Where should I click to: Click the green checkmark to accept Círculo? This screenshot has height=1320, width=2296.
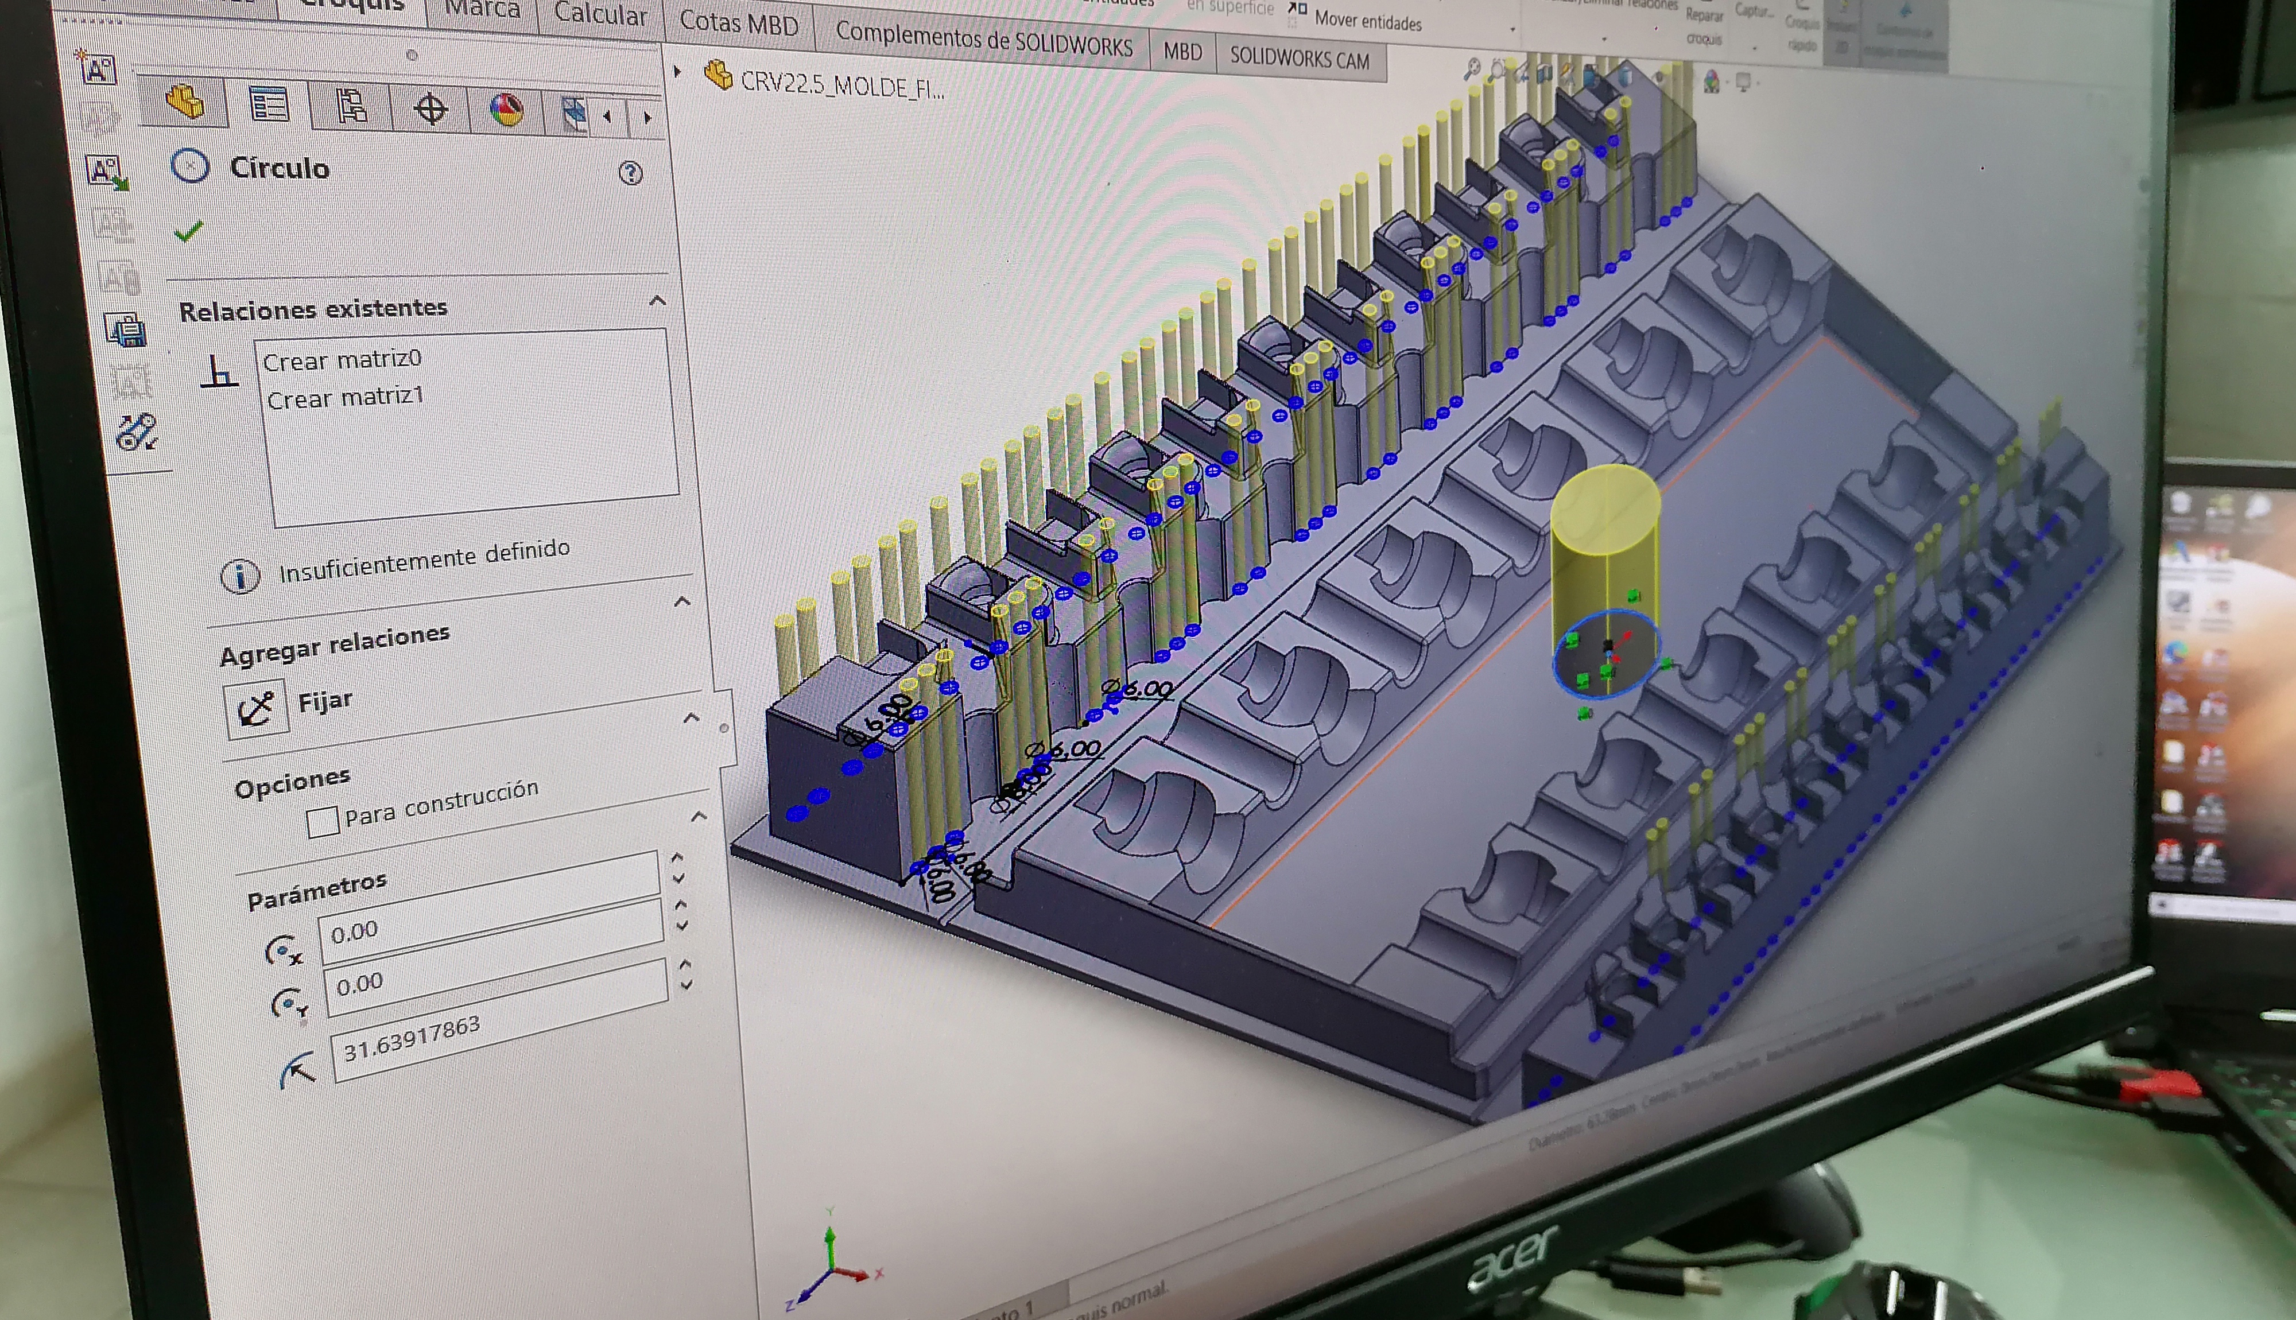[x=188, y=232]
